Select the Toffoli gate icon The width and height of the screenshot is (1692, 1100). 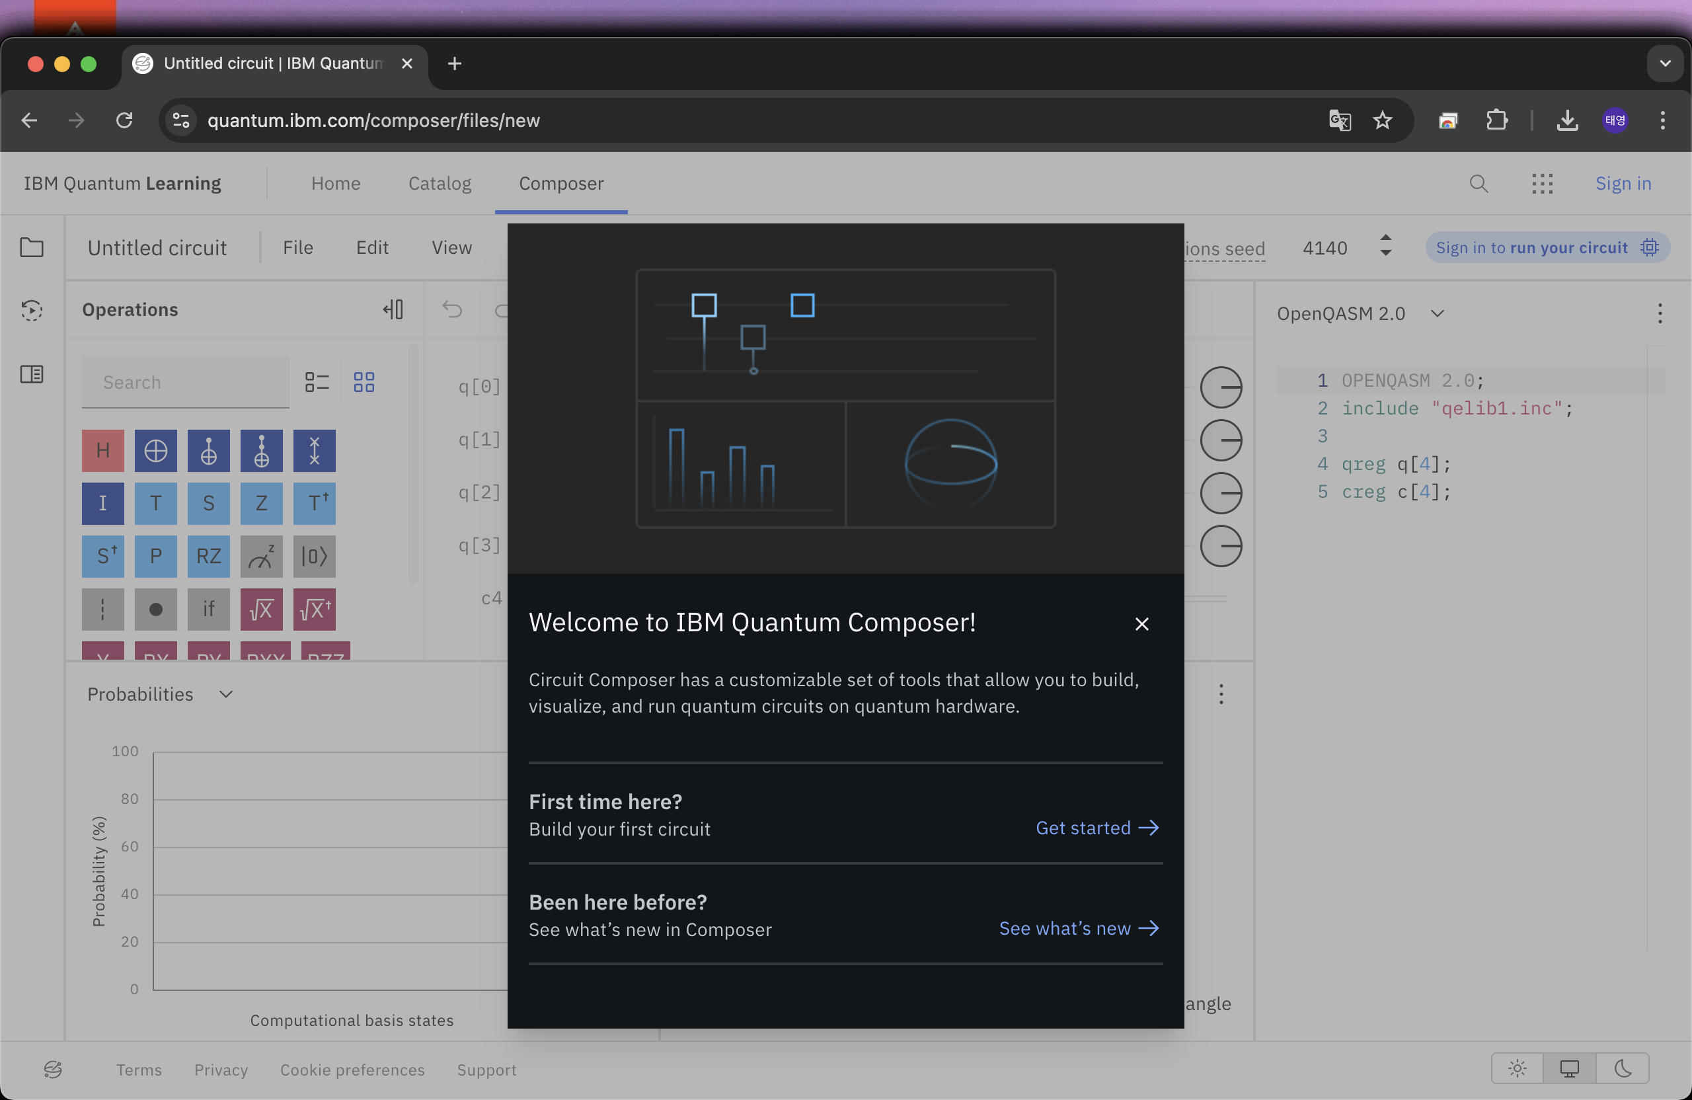(262, 451)
